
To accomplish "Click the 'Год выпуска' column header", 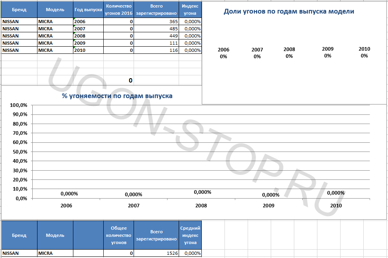I will 89,10.
